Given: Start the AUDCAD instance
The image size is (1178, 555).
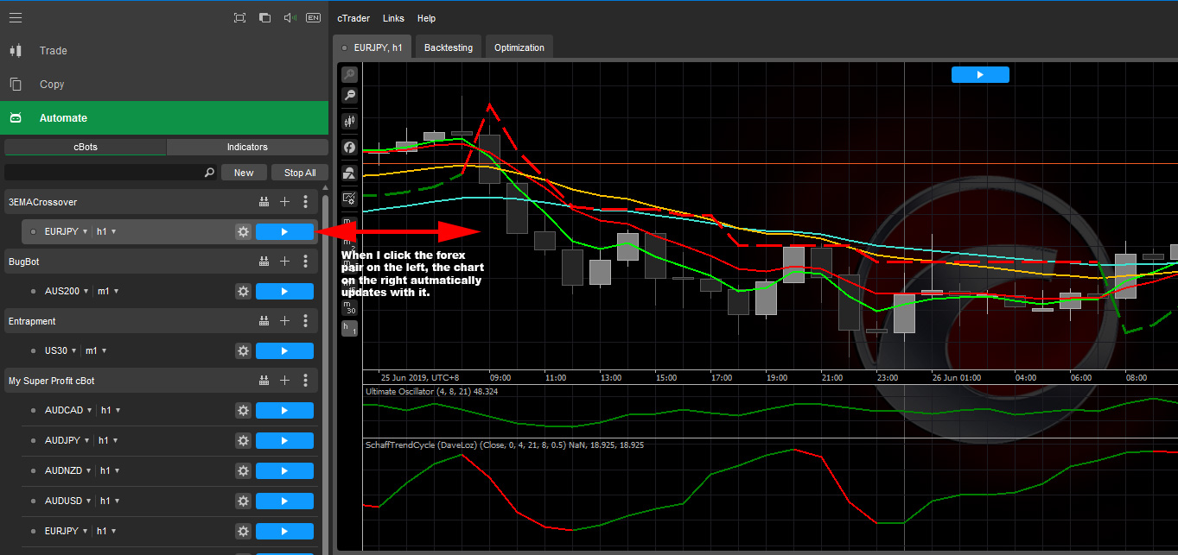Looking at the screenshot, I should point(284,410).
